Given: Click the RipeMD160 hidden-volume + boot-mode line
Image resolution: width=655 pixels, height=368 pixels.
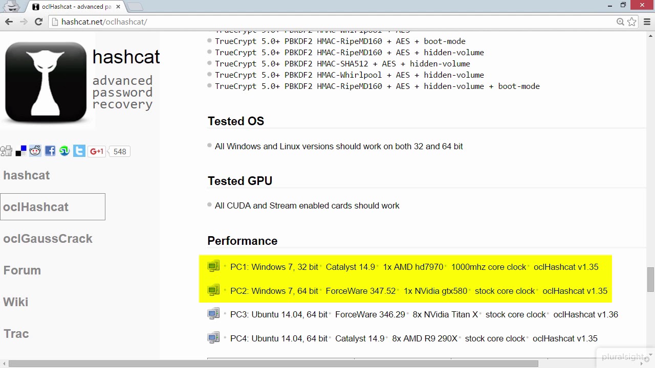Looking at the screenshot, I should (x=377, y=86).
